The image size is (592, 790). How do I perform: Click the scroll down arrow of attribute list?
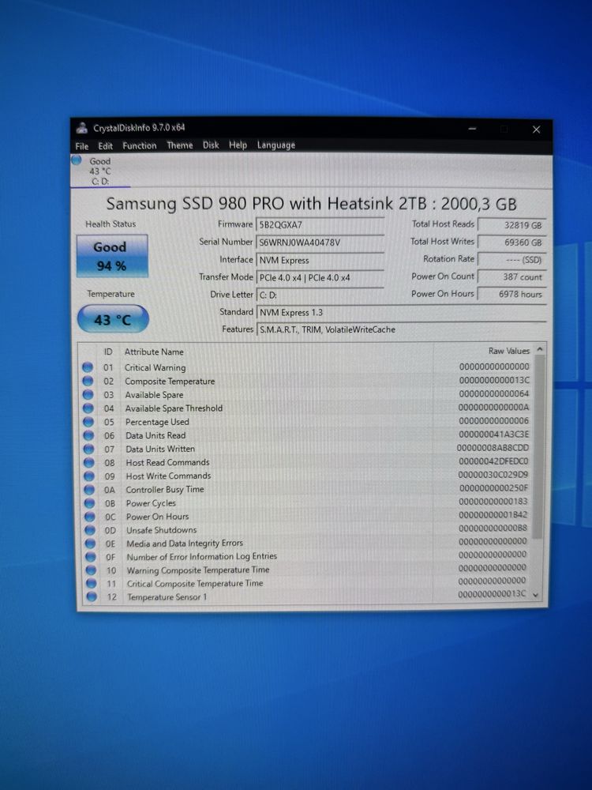tap(536, 595)
